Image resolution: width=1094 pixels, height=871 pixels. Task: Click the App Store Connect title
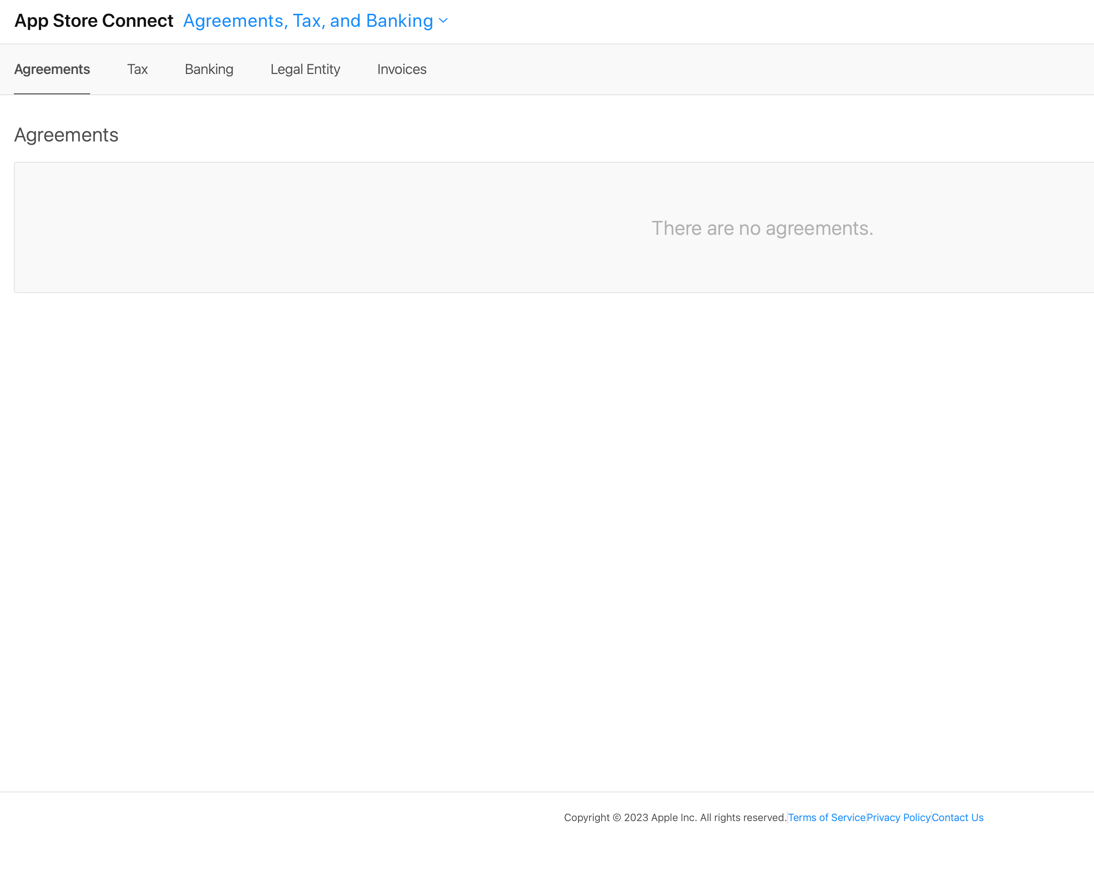click(x=94, y=21)
